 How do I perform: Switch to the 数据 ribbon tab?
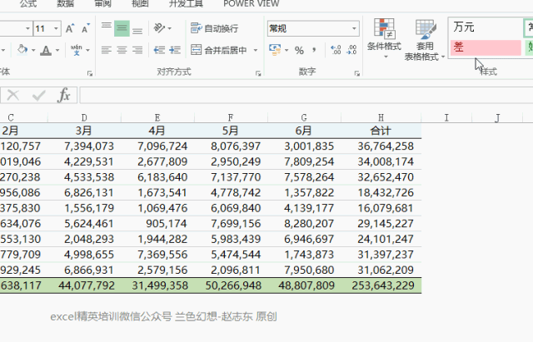point(65,3)
